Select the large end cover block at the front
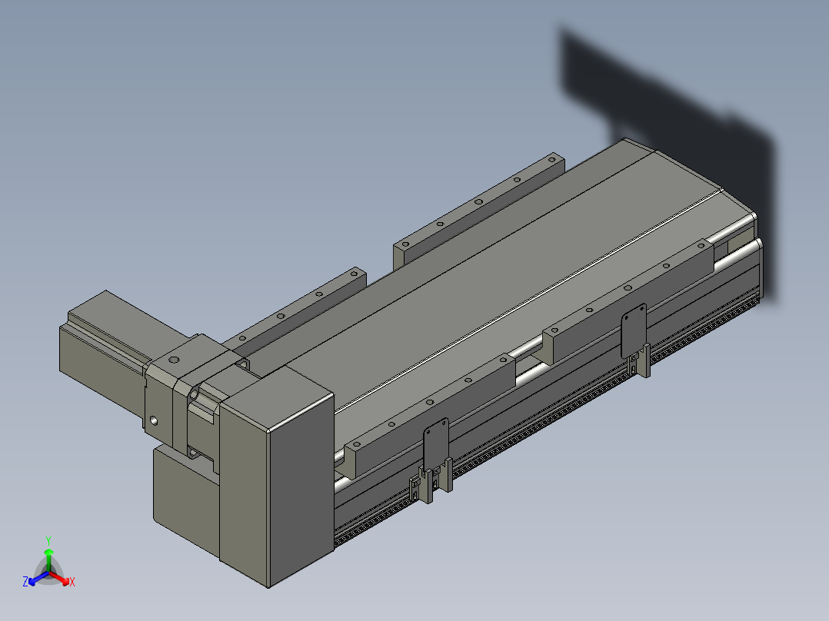Viewport: 829px width, 621px height. click(x=277, y=476)
